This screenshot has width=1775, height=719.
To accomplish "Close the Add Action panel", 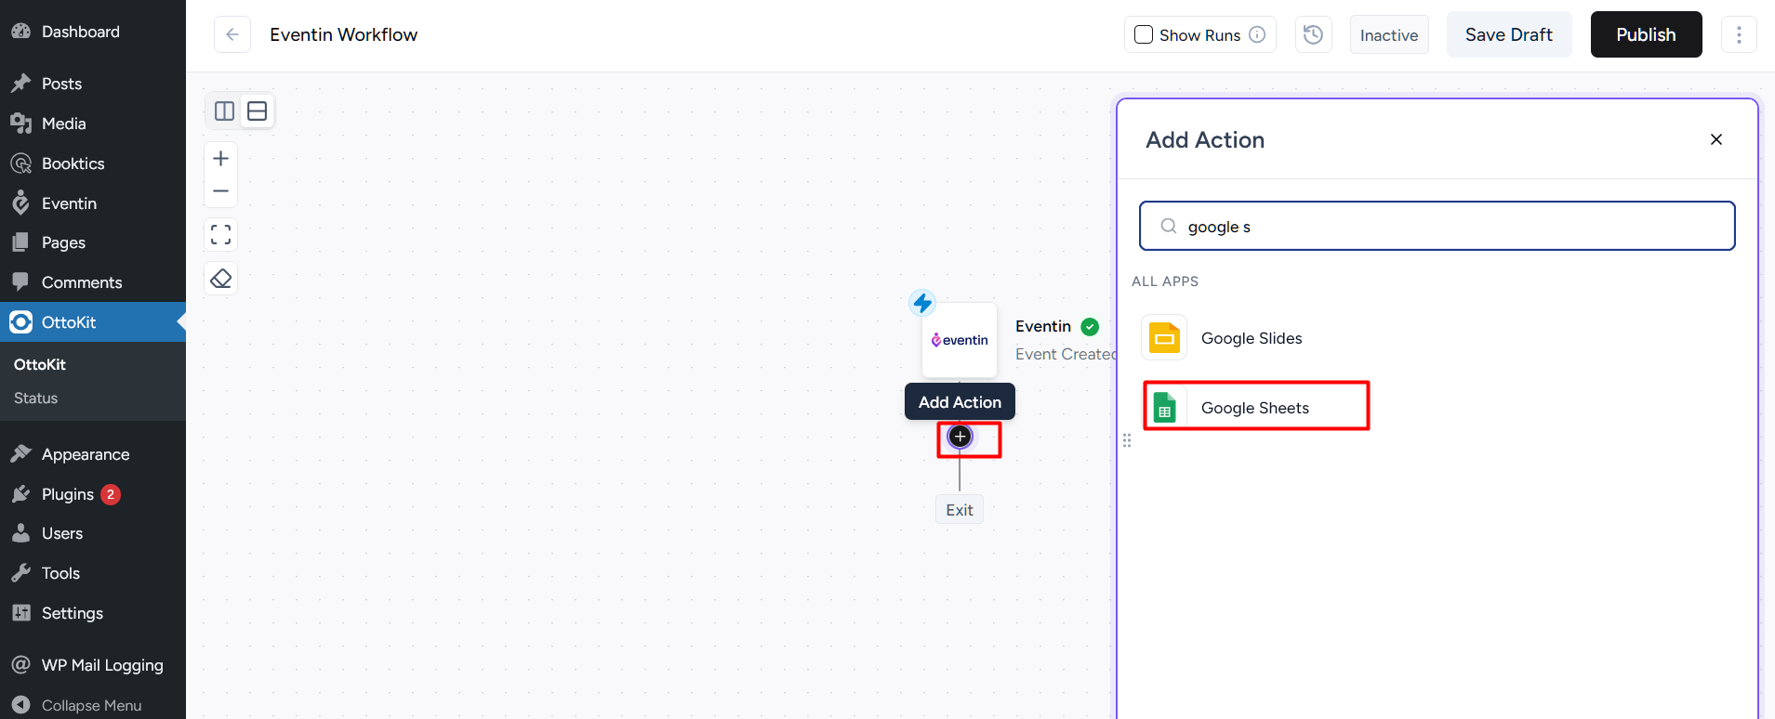I will pos(1716,139).
